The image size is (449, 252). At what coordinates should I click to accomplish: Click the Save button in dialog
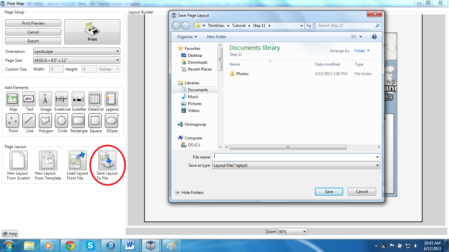[329, 192]
